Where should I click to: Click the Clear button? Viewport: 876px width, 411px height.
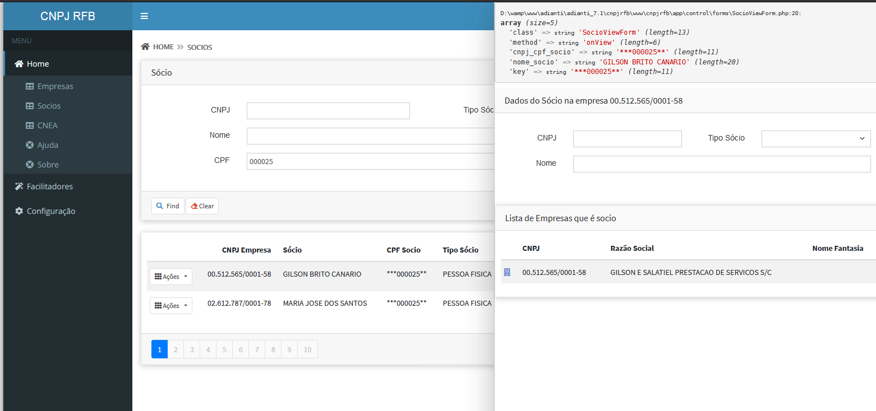[202, 206]
